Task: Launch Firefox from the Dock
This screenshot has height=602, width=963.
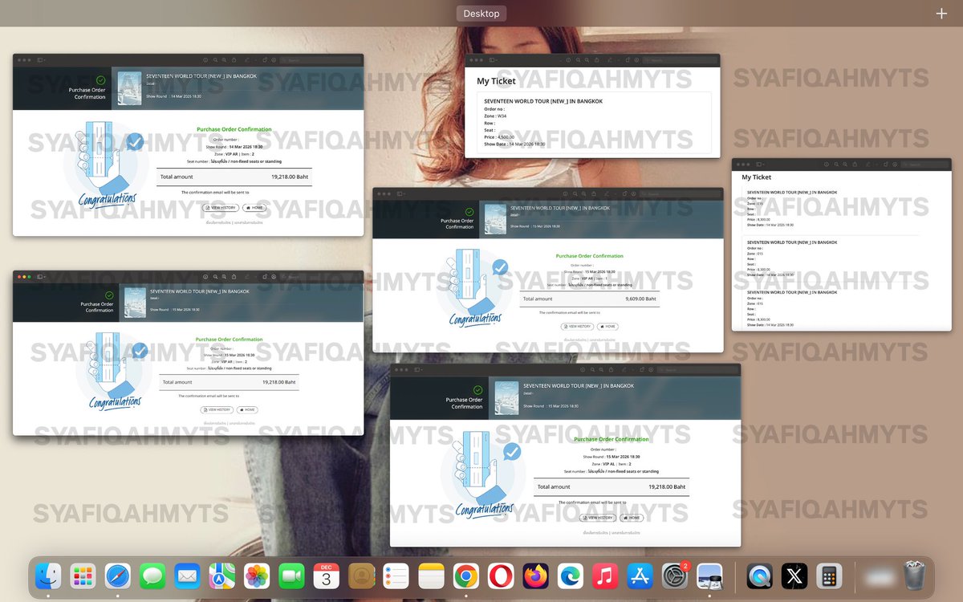Action: (536, 576)
